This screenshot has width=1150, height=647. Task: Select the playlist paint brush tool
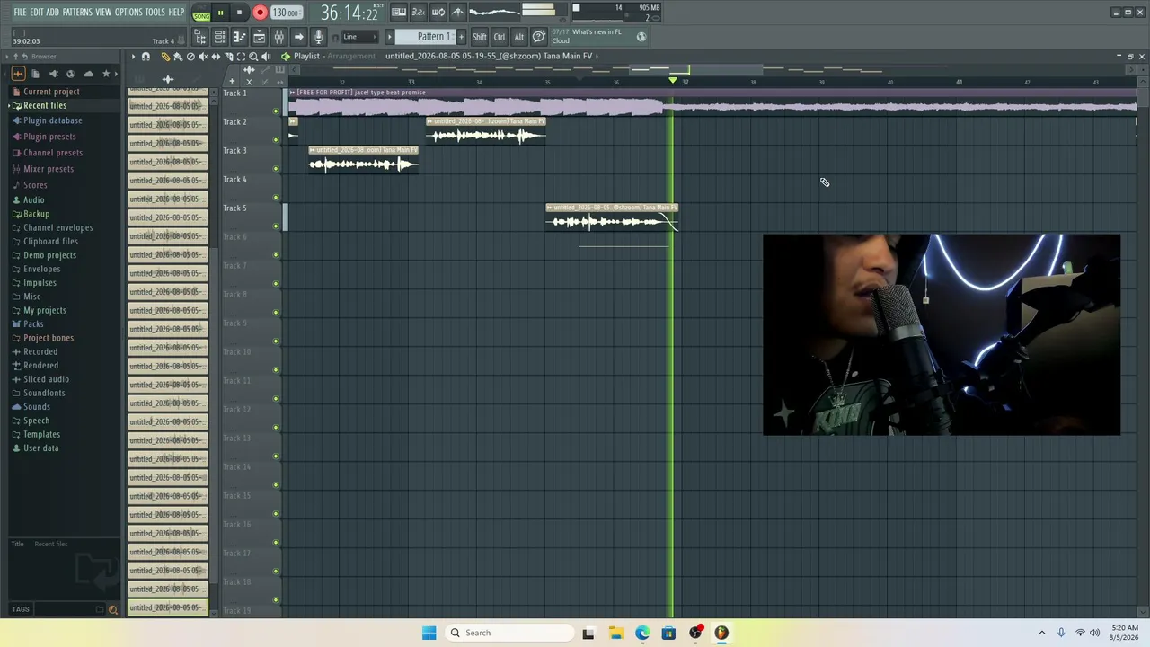(178, 57)
